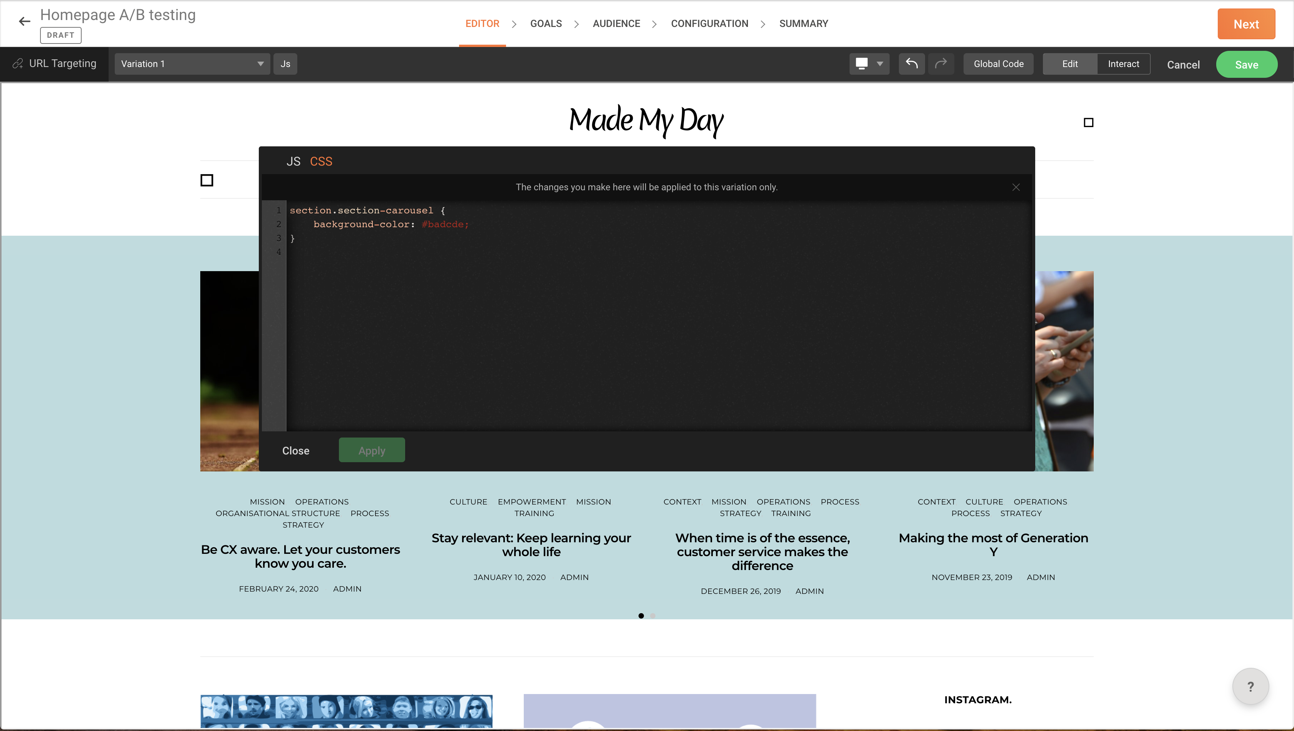Go to the CONFIGURATION step
Image resolution: width=1294 pixels, height=731 pixels.
709,23
